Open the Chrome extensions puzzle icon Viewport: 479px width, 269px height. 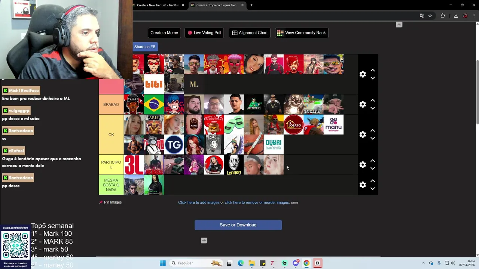[x=443, y=16]
